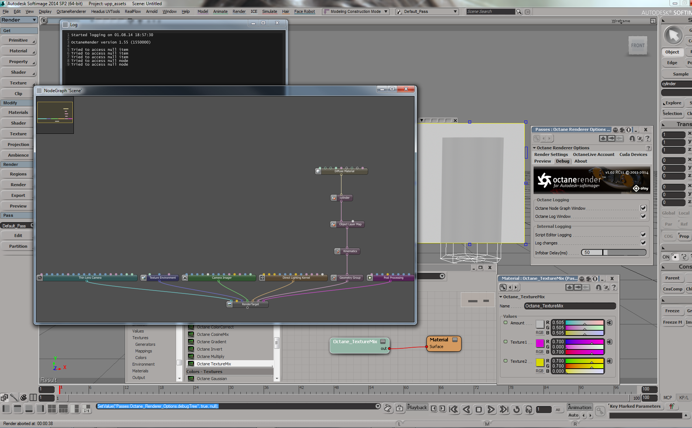This screenshot has width=692, height=428.
Task: Toggle the ON constraint button
Action: (666, 257)
